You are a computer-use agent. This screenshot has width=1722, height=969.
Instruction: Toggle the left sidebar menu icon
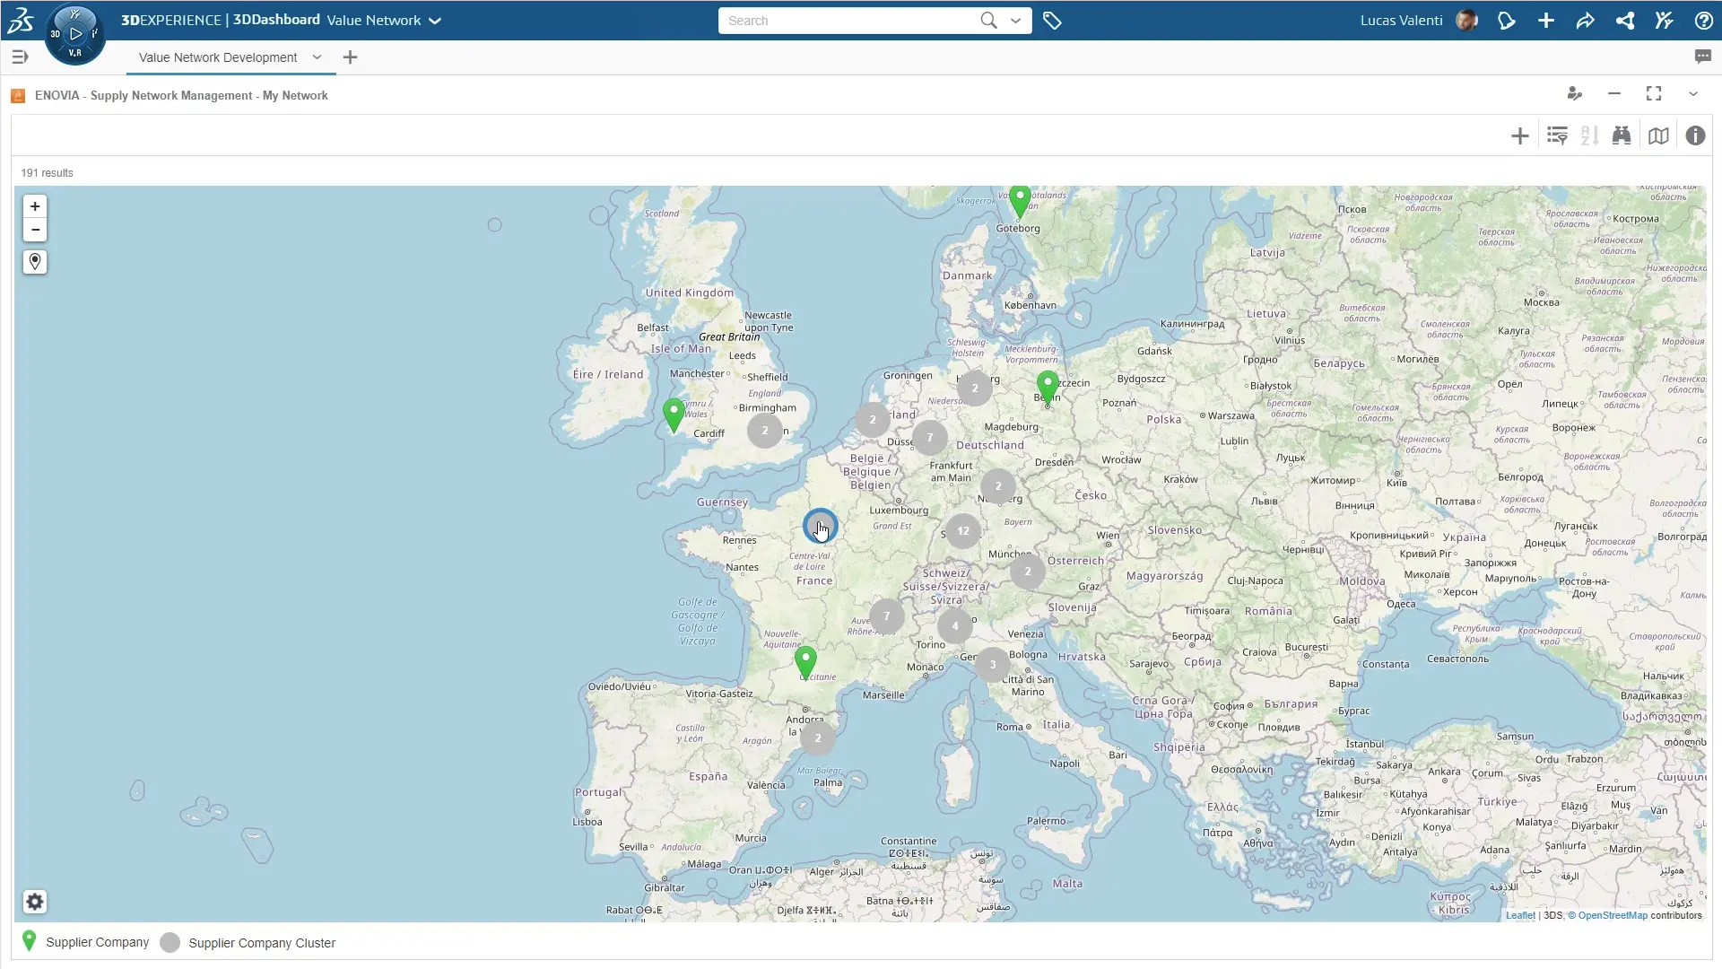click(x=20, y=57)
